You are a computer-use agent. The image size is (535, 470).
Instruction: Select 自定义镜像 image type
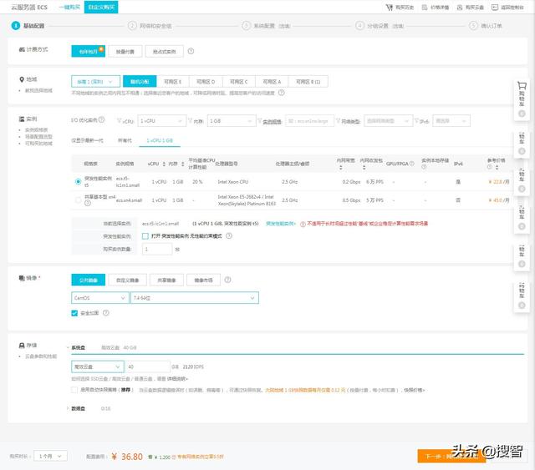pyautogui.click(x=127, y=280)
